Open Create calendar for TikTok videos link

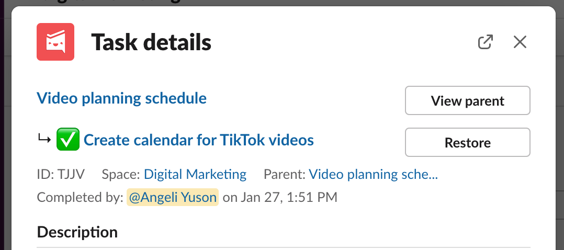point(199,140)
